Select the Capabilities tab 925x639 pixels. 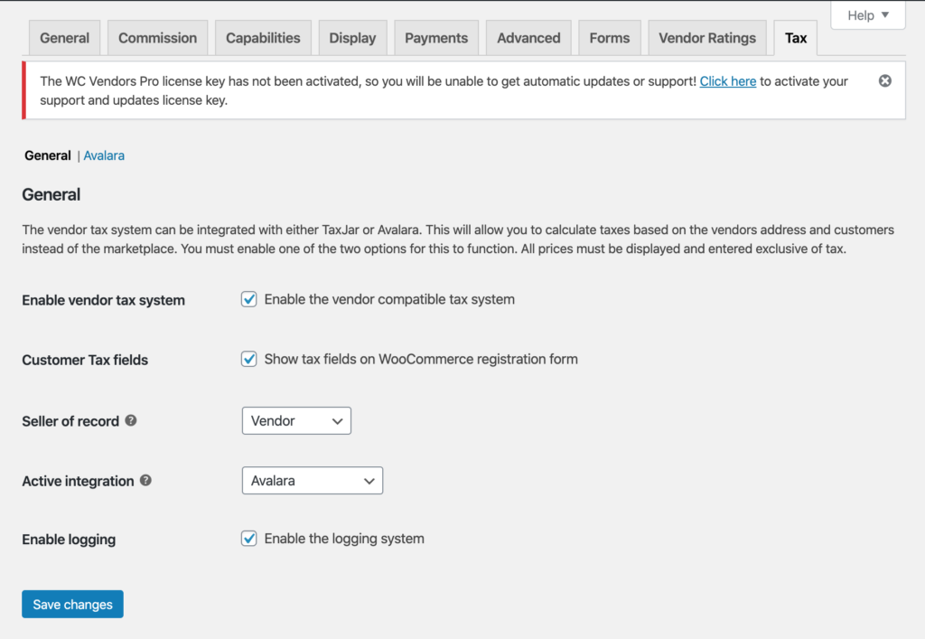coord(263,38)
